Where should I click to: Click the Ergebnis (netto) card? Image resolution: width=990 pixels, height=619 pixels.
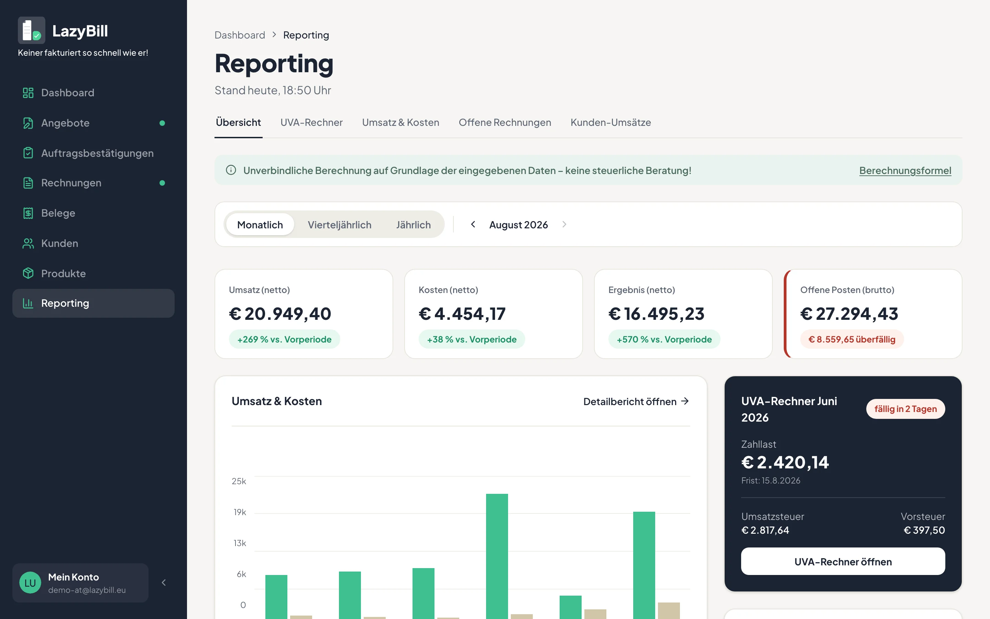(x=683, y=314)
